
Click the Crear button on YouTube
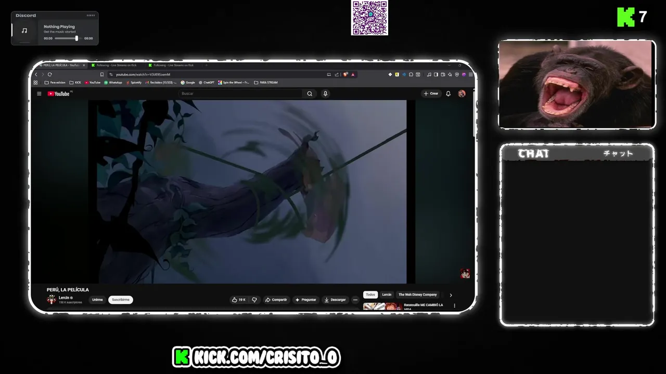pyautogui.click(x=431, y=94)
